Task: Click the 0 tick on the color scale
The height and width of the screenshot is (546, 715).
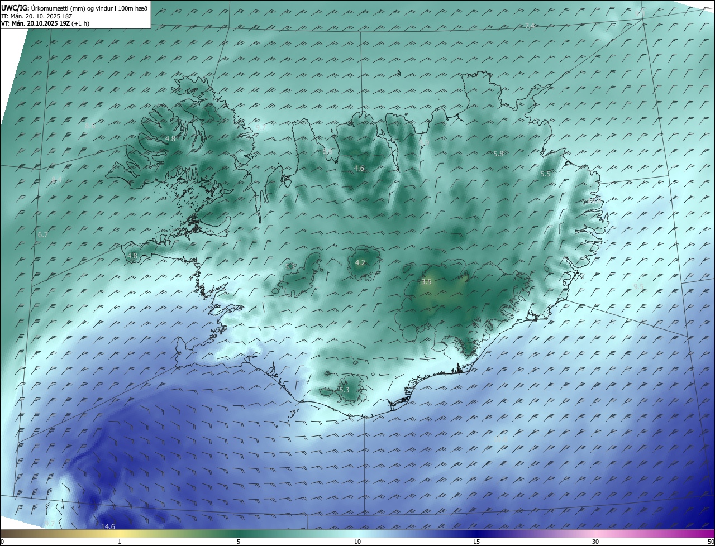Action: pyautogui.click(x=2, y=542)
